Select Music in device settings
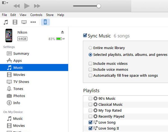168x132 pixels. coord(34,68)
